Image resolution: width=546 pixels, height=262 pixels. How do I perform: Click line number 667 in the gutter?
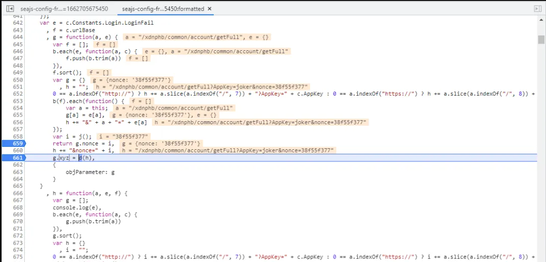tap(18, 200)
